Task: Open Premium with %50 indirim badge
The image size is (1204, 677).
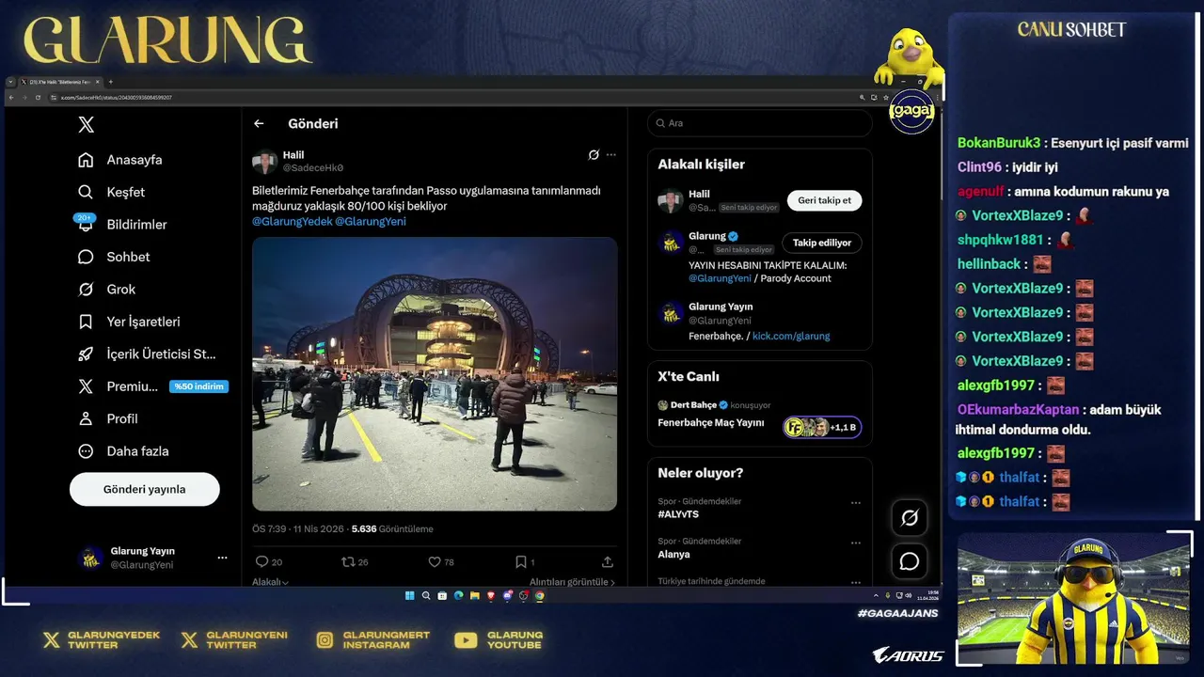Action: [x=152, y=386]
